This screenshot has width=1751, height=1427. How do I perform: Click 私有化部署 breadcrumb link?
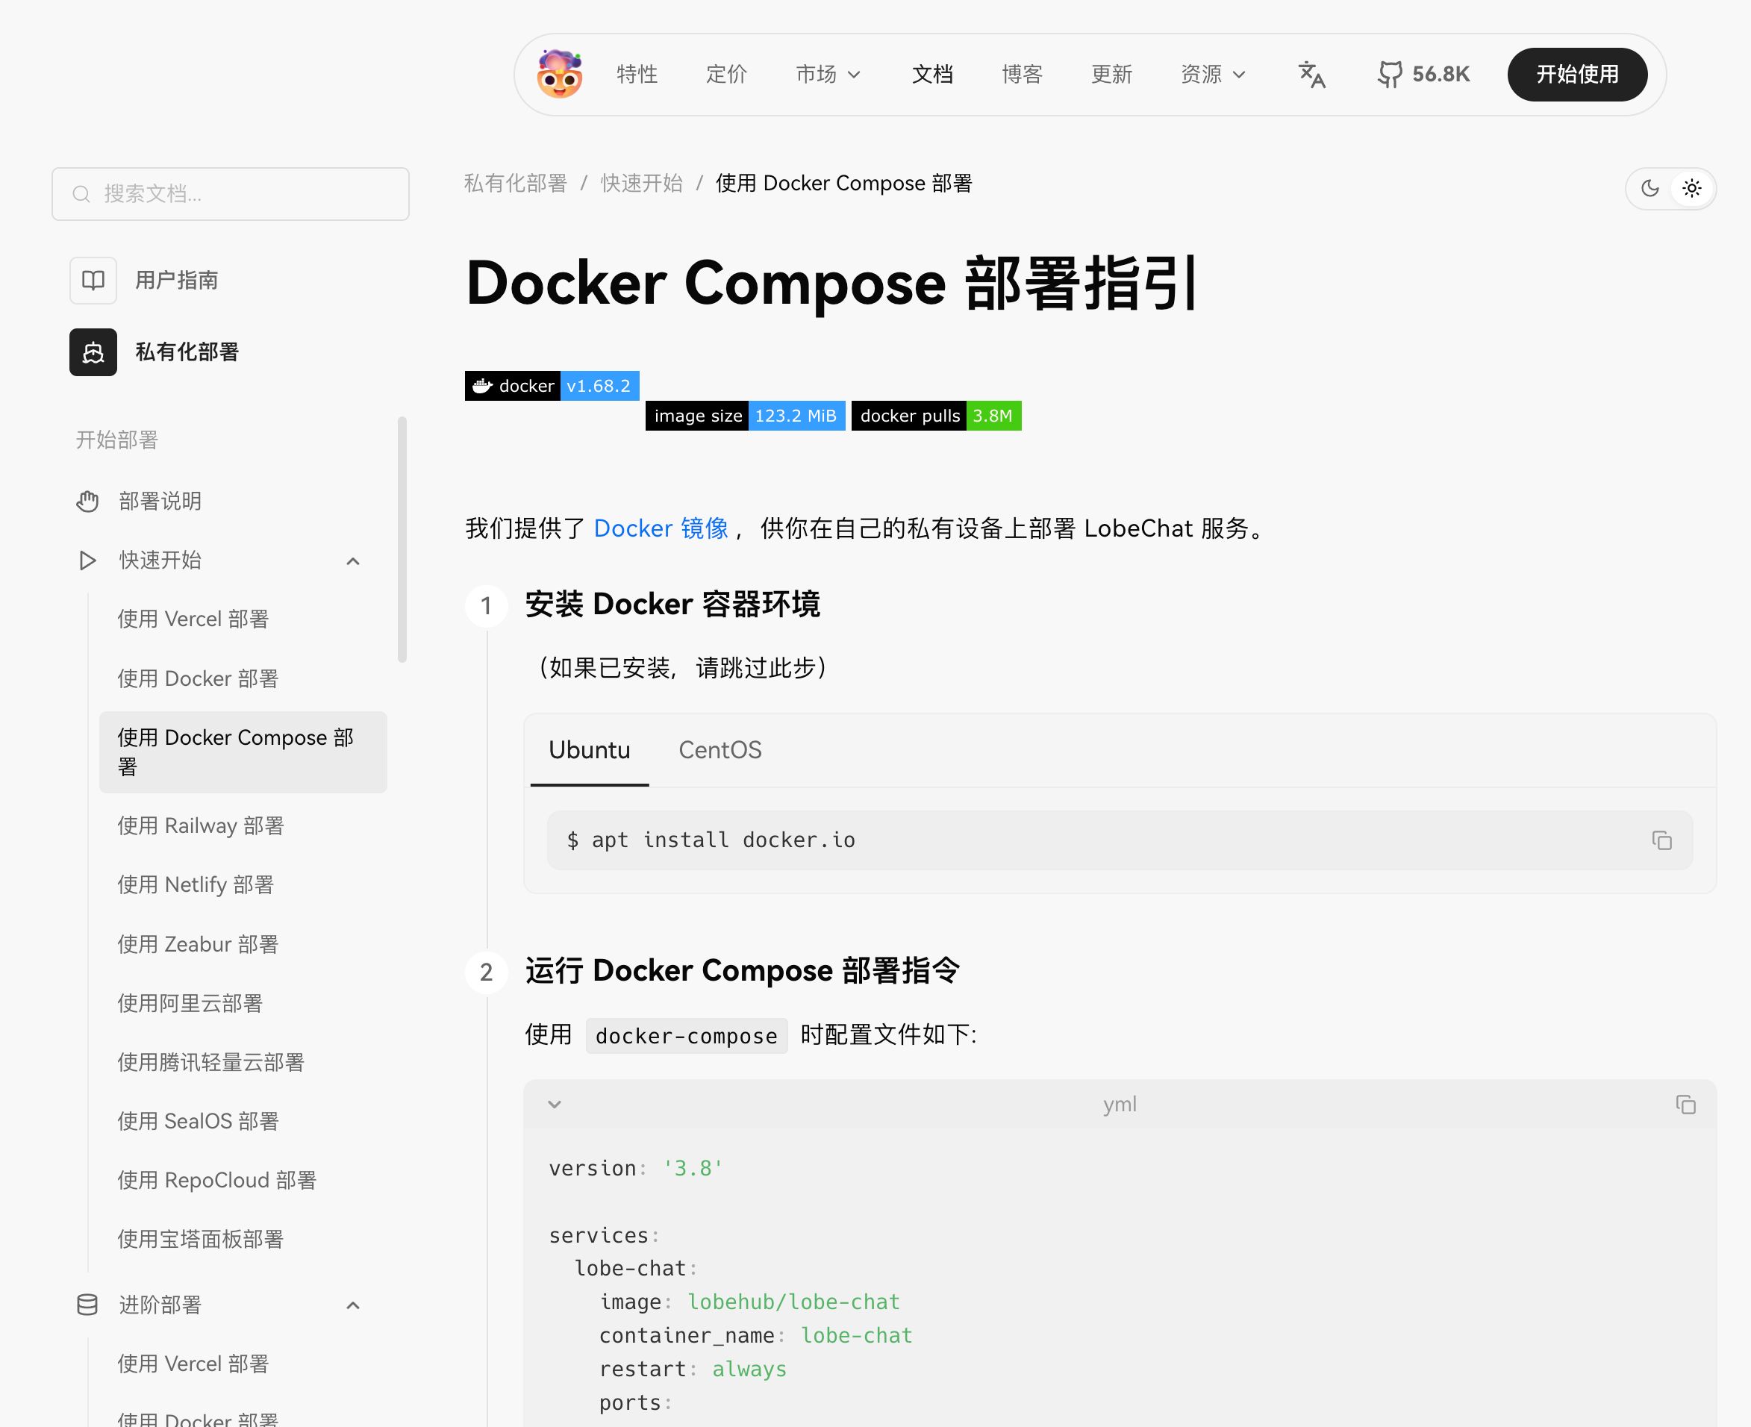[516, 184]
